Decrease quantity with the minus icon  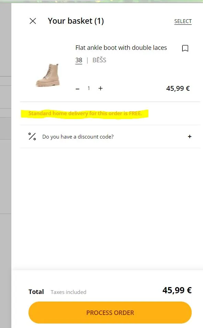click(78, 89)
